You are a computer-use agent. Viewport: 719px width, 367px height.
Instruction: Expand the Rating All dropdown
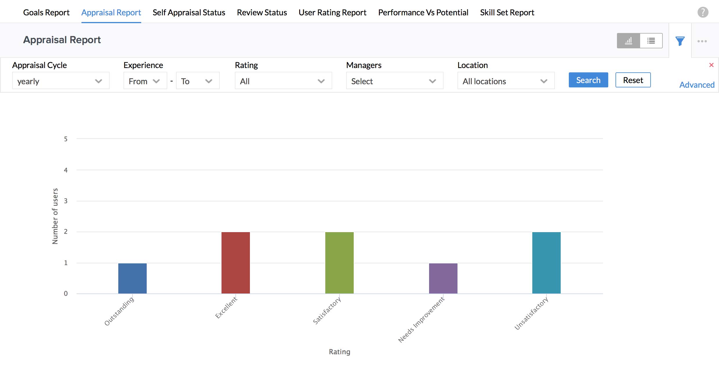pyautogui.click(x=283, y=81)
